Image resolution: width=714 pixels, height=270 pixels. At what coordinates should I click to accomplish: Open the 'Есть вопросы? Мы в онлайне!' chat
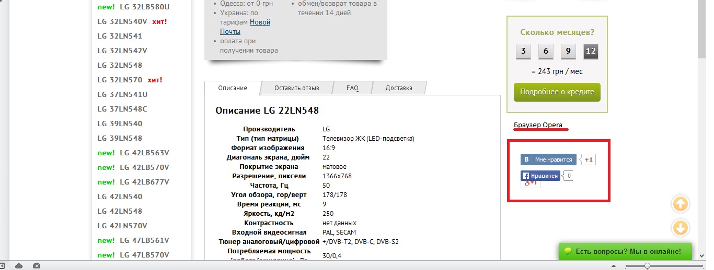(x=625, y=251)
